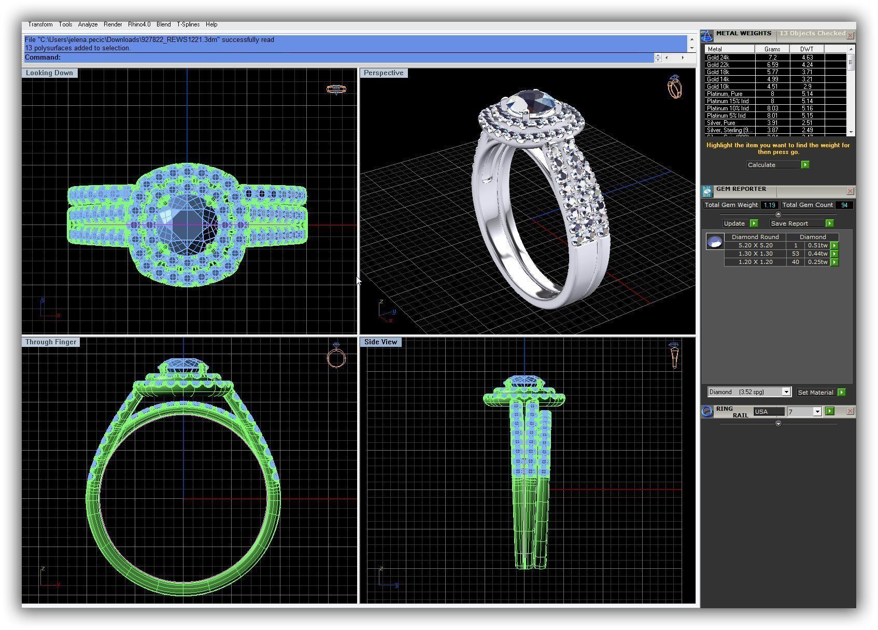878x630 pixels.
Task: Open the Calculate option dropdown
Action: coord(773,164)
